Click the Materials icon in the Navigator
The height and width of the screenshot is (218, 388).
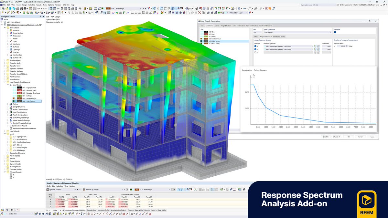[11, 30]
